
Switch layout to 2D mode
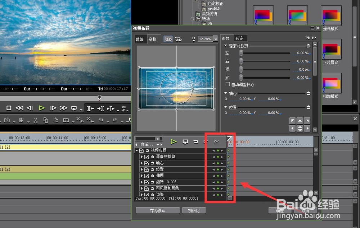[168, 39]
